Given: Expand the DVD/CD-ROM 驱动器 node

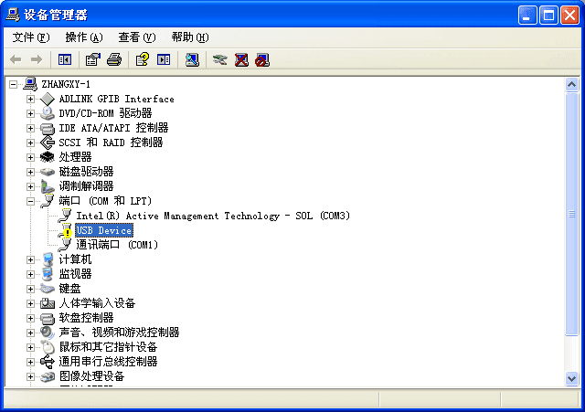Looking at the screenshot, I should pyautogui.click(x=30, y=113).
